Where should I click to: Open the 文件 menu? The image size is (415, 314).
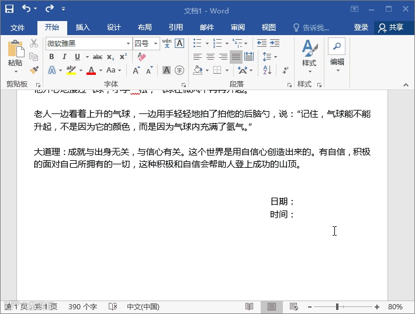[x=18, y=27]
